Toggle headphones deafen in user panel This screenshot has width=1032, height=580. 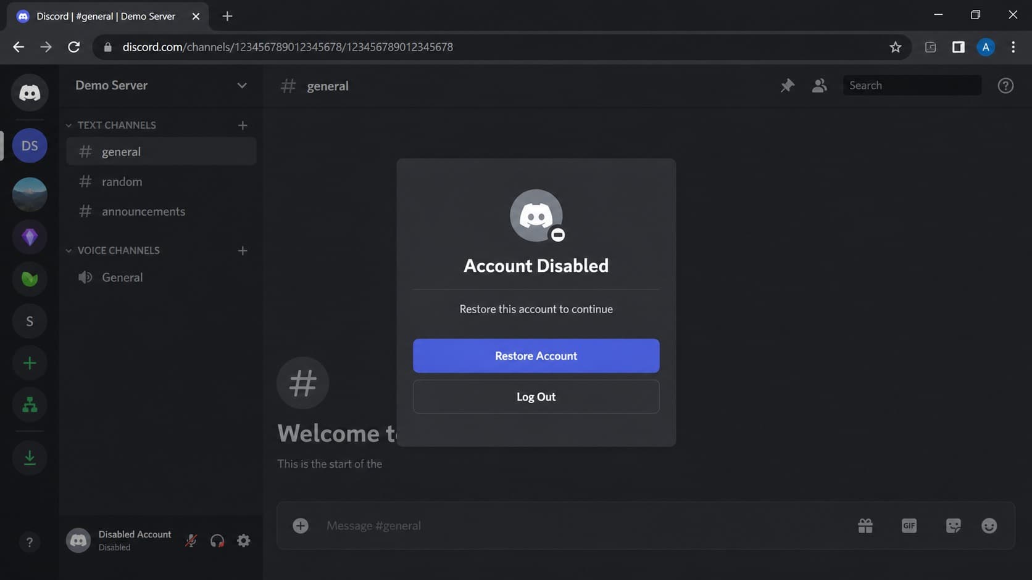[217, 541]
